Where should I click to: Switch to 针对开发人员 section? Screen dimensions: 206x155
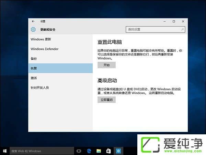40,87
